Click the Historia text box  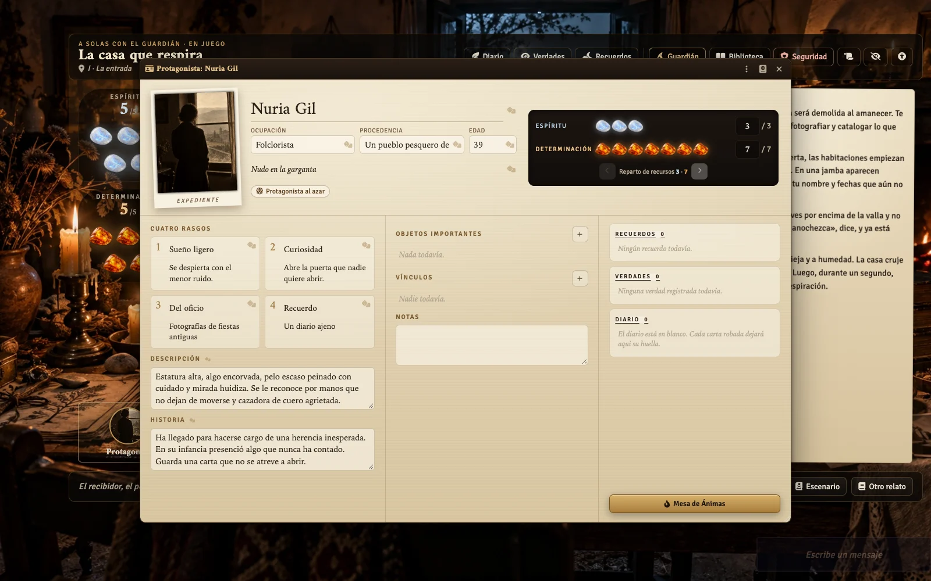tap(262, 450)
